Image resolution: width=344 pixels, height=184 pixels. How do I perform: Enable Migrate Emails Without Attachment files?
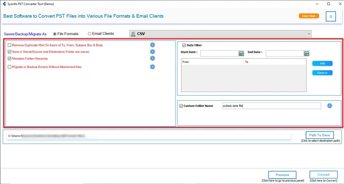point(9,67)
